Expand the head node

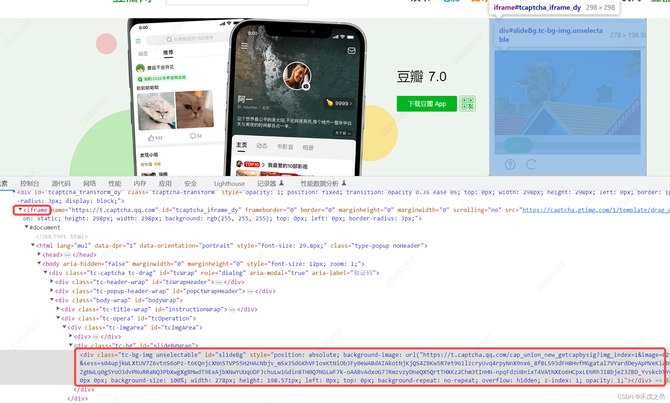point(39,254)
